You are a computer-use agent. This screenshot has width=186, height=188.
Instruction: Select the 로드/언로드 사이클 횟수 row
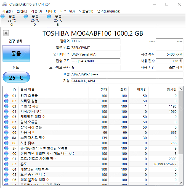(90, 159)
